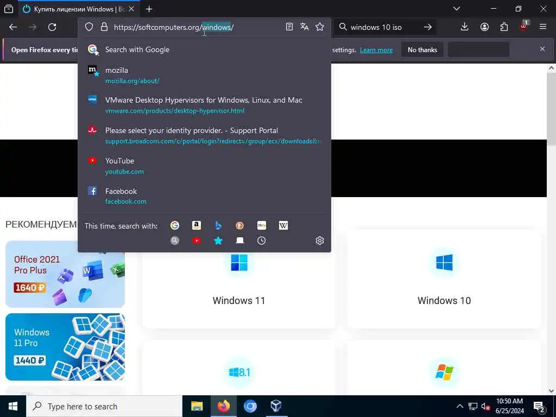
Task: Translate this page icon
Action: tap(304, 27)
